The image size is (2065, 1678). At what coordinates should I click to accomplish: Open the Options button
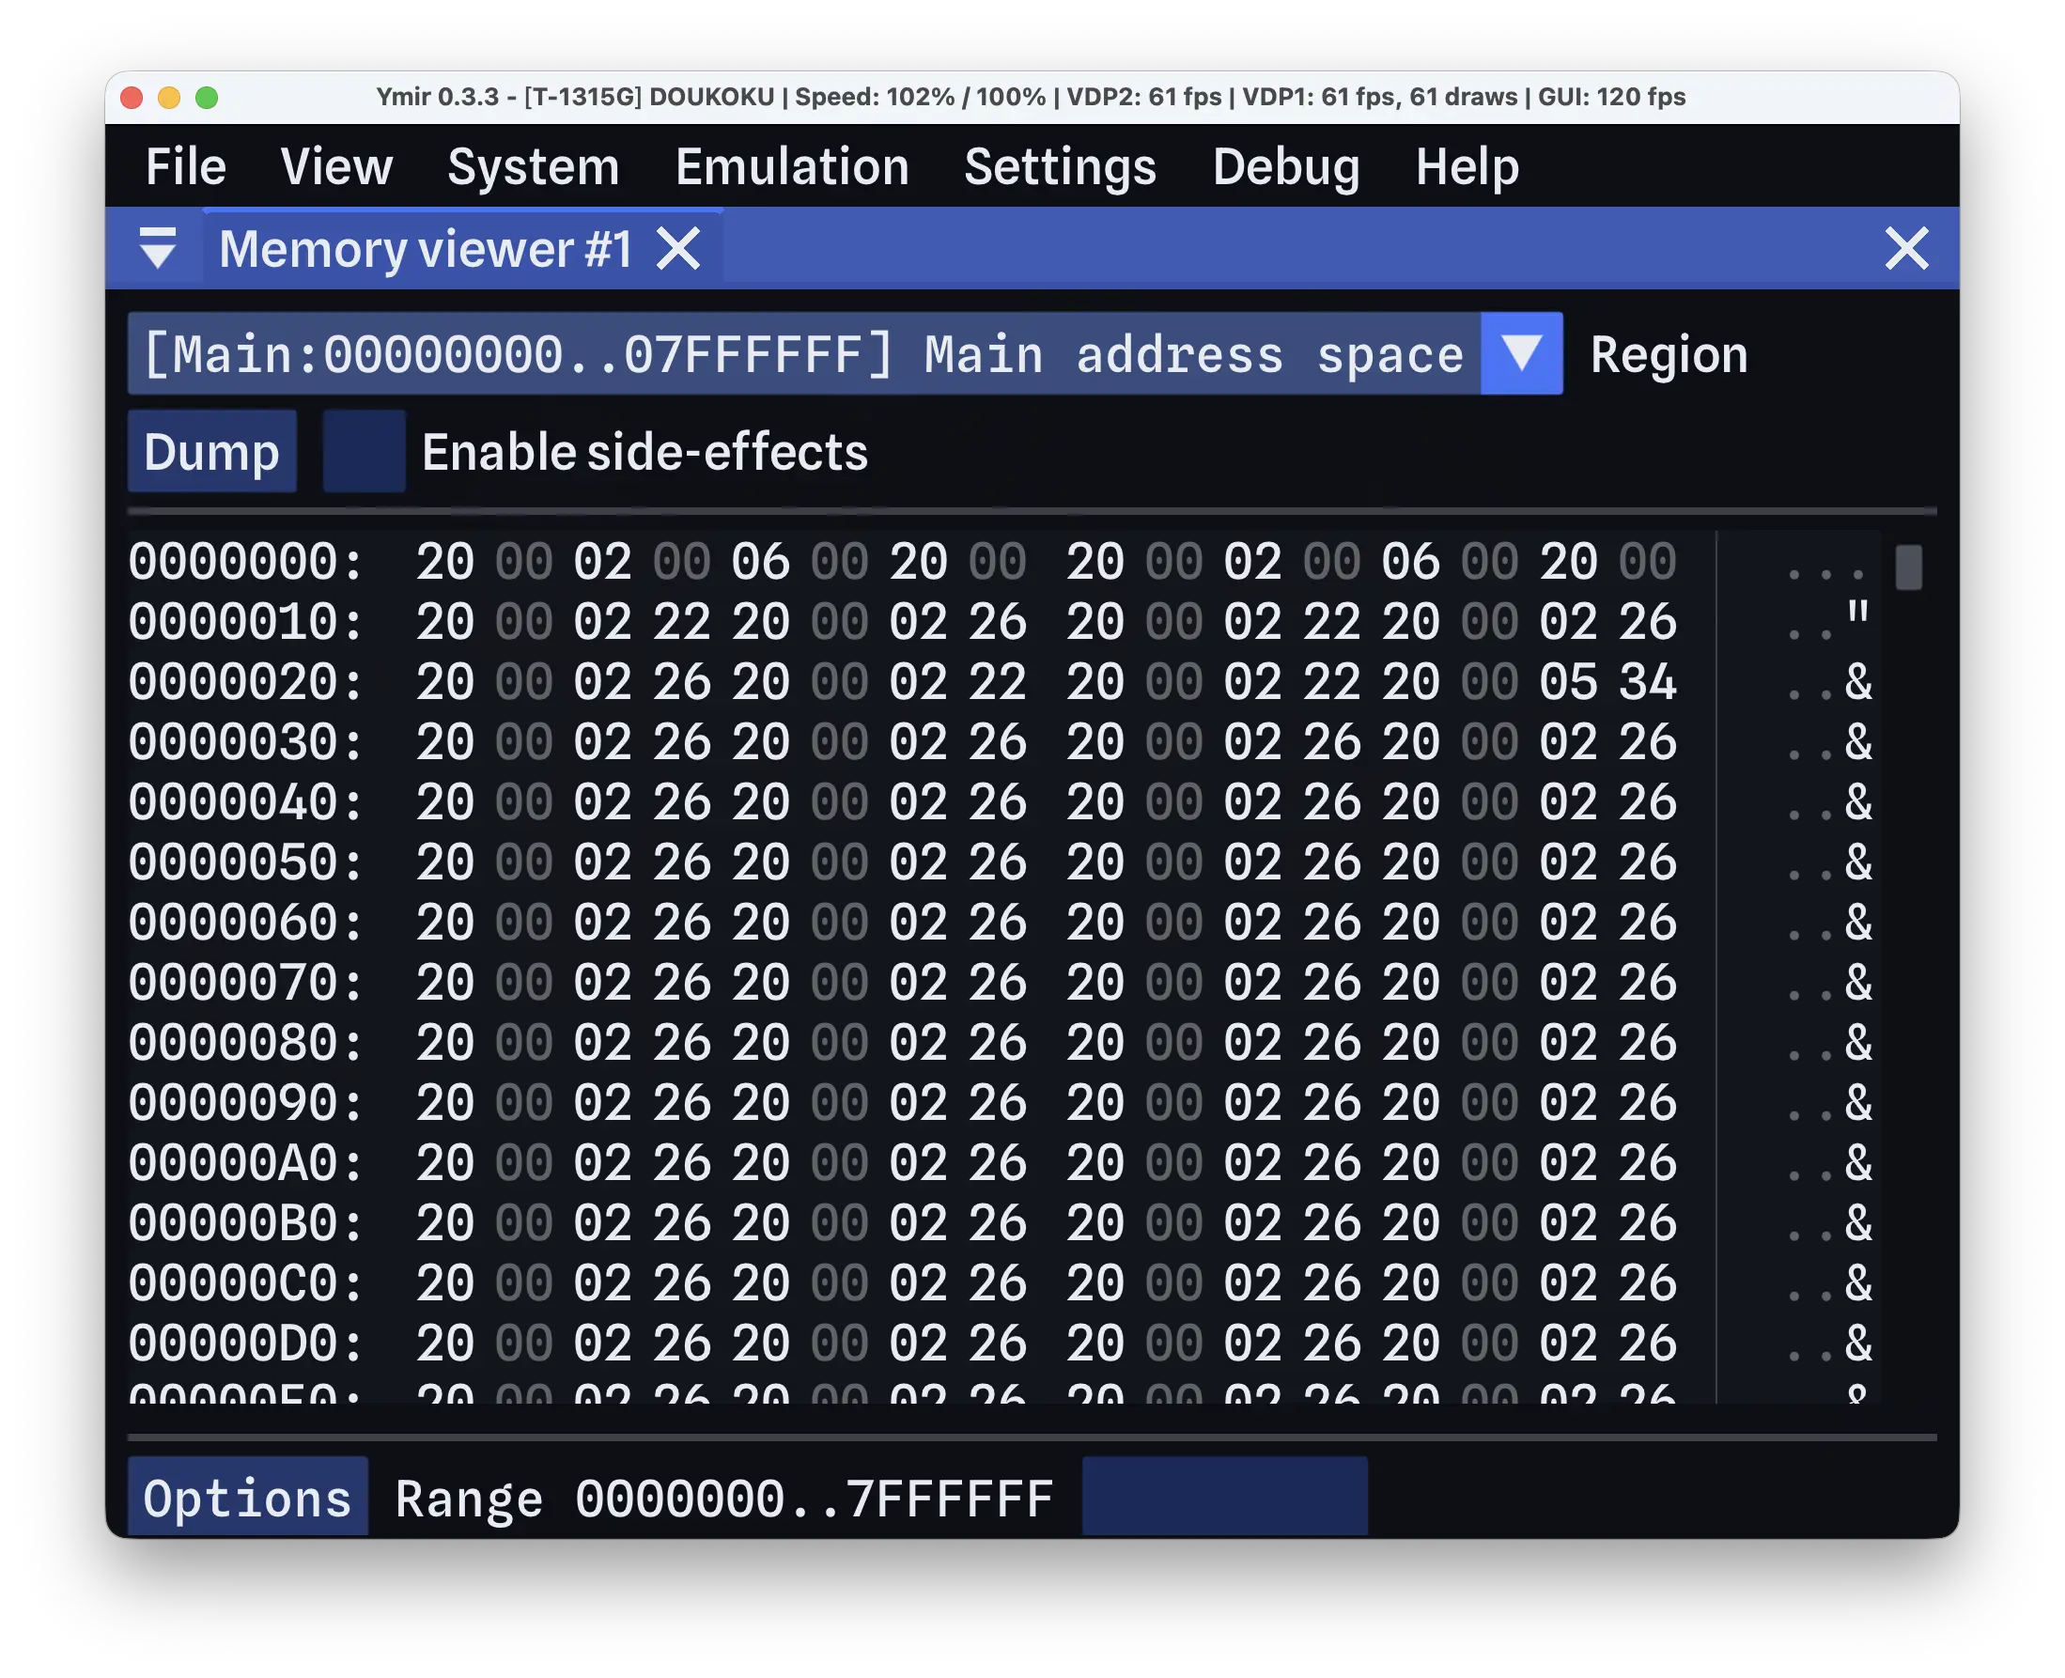click(247, 1498)
